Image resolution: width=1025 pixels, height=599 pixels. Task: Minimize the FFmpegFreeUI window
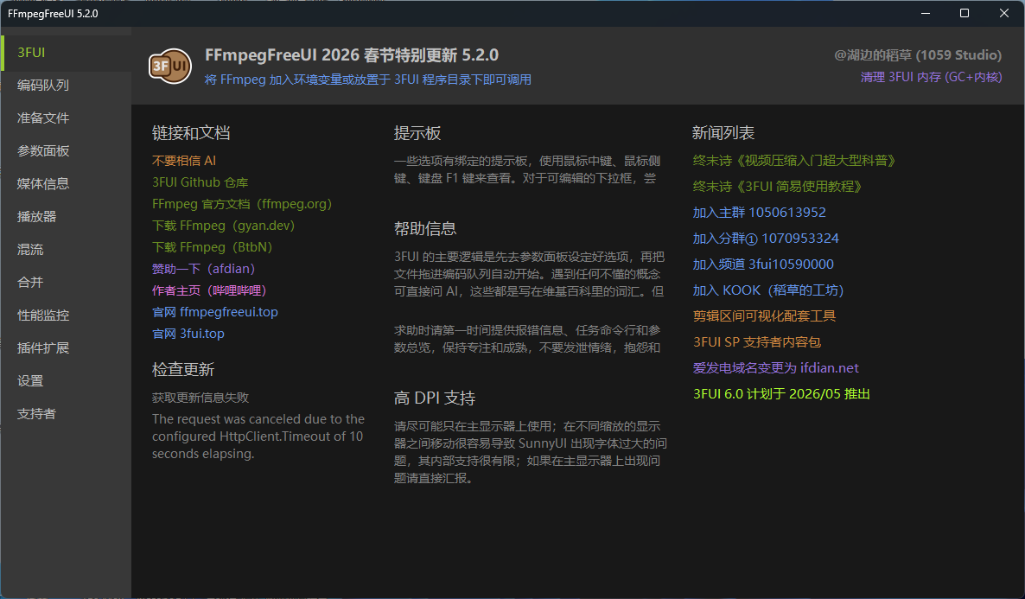click(x=926, y=13)
